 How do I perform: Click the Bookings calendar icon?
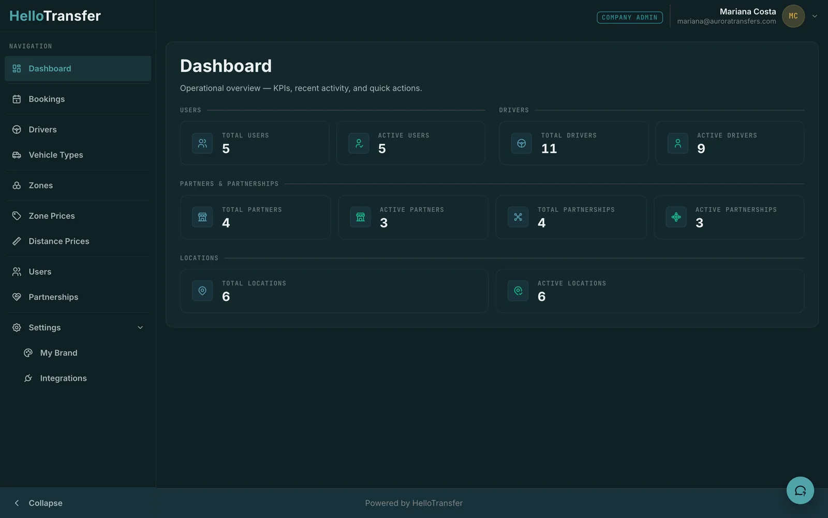17,99
